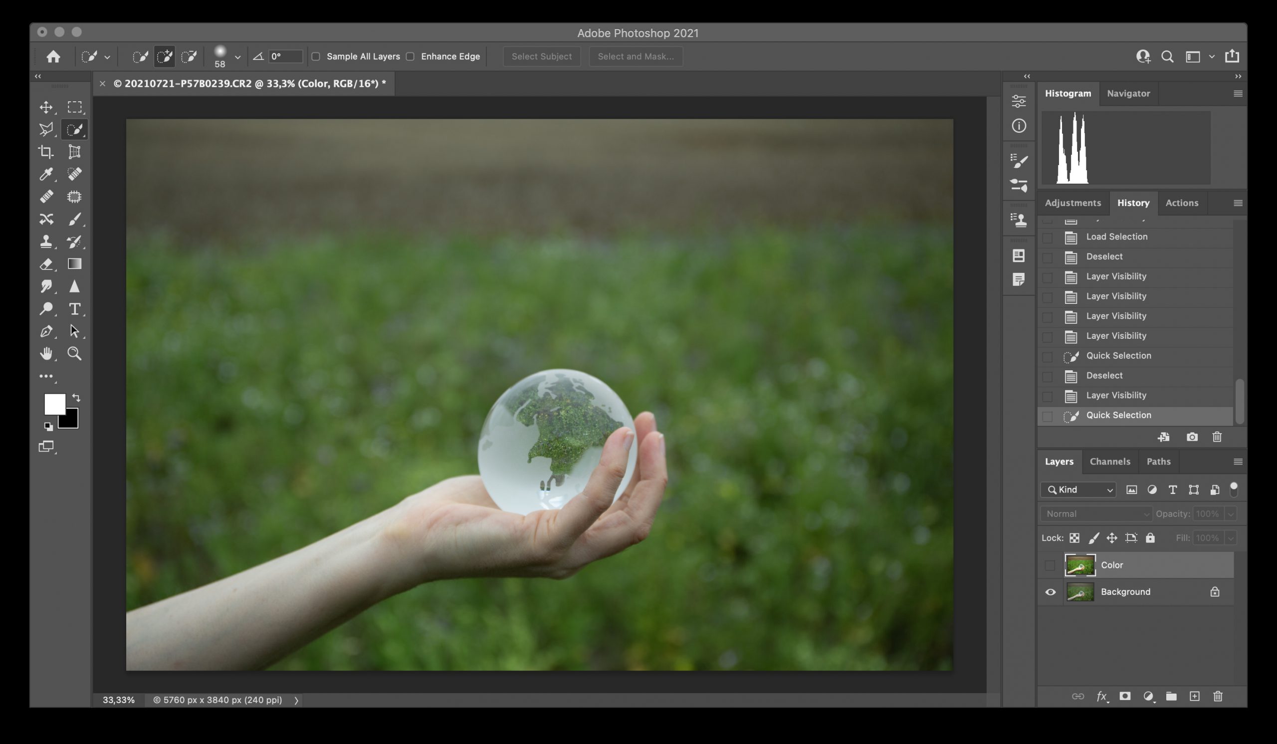Open the Actions tab
1277x744 pixels.
click(1182, 203)
